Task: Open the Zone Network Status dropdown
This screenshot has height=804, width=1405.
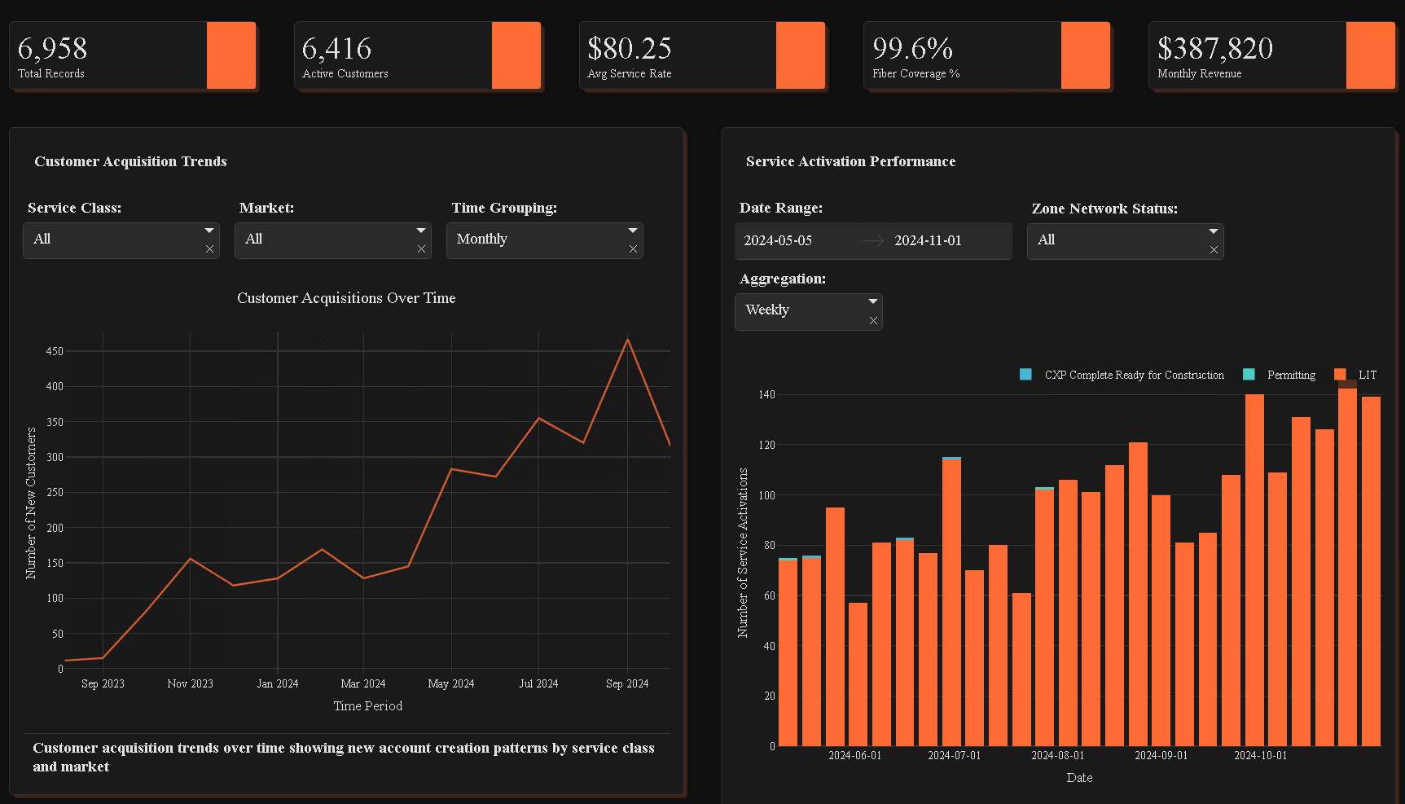Action: coord(1214,231)
